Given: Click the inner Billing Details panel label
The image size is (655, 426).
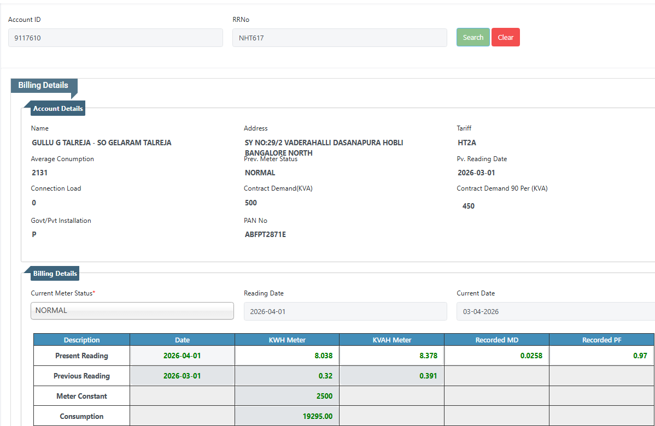Looking at the screenshot, I should click(55, 274).
